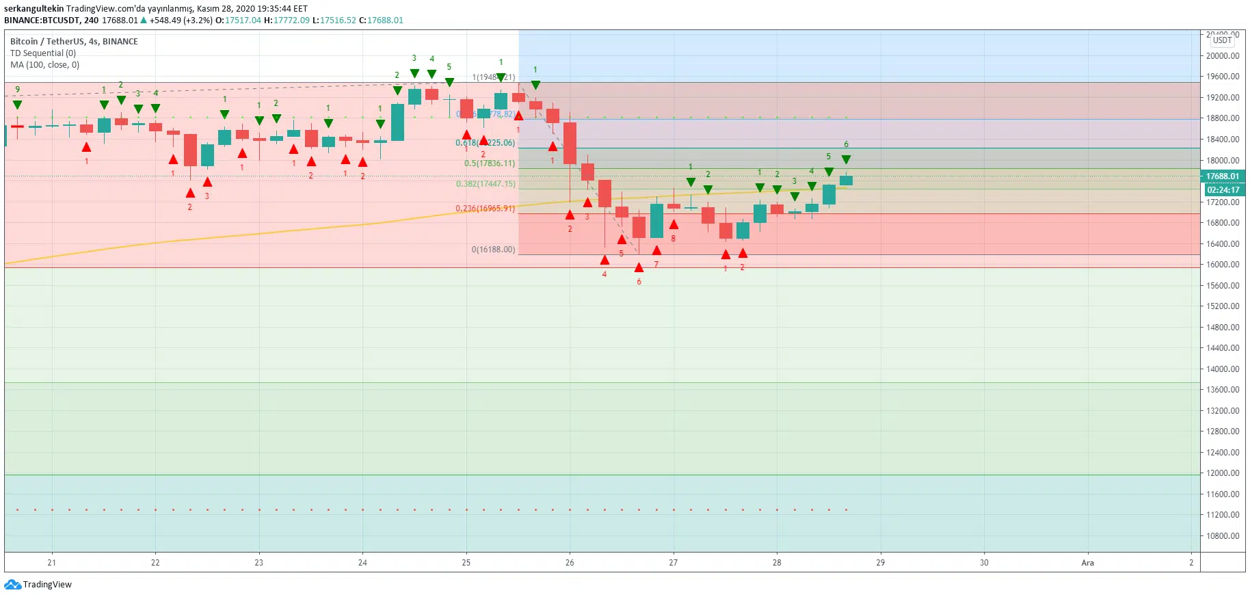The width and height of the screenshot is (1250, 597).
Task: Open the serkangultekin author profile name
Action: pyautogui.click(x=34, y=9)
